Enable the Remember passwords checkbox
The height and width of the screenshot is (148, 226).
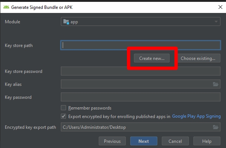click(63, 108)
